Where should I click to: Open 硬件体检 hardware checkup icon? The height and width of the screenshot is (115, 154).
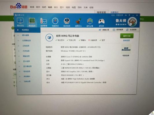pos(20,22)
